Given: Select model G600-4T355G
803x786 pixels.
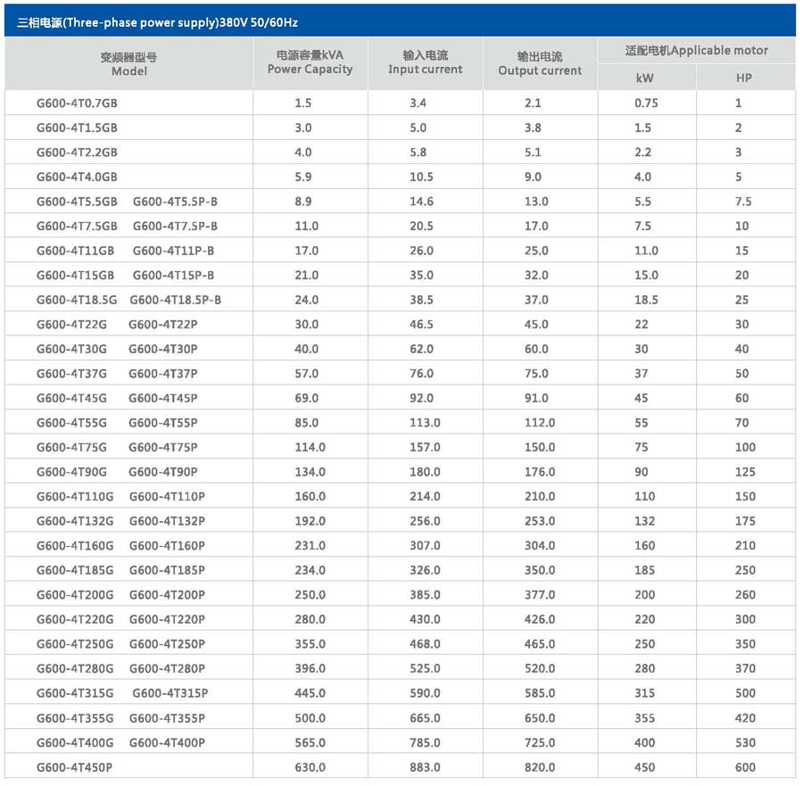Looking at the screenshot, I should pos(75,718).
